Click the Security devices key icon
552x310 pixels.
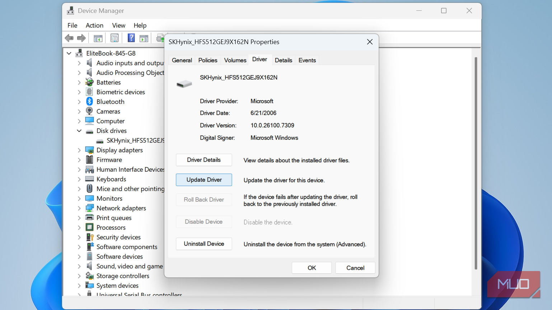tap(89, 237)
